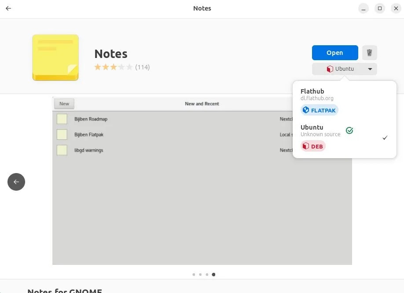Jump to third screenshot dot
This screenshot has width=404, height=293.
207,275
